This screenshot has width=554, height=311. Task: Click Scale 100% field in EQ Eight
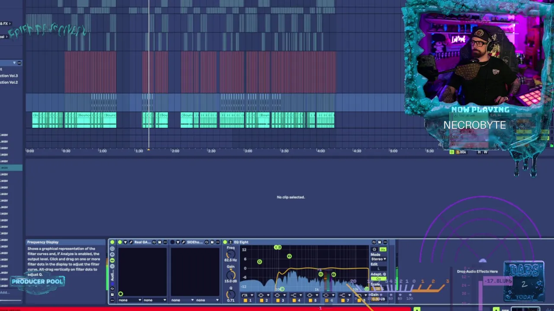(x=378, y=289)
